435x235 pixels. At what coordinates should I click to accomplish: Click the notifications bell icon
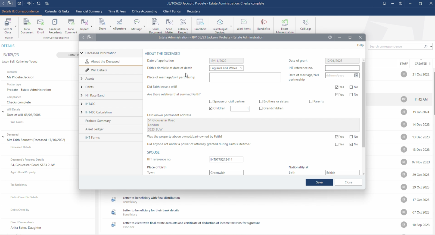(384, 3)
